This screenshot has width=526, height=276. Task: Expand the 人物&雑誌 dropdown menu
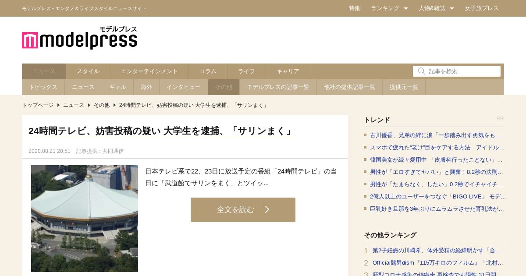pos(436,8)
